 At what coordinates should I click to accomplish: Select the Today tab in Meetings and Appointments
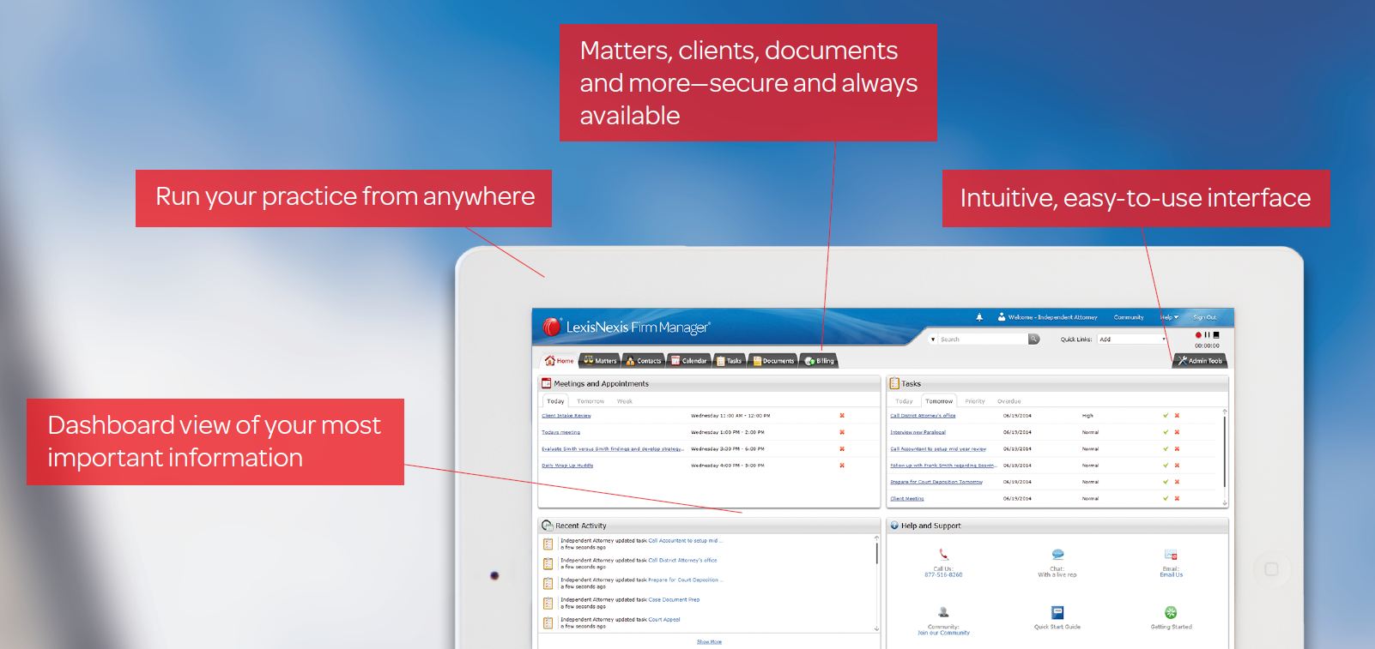click(x=556, y=401)
